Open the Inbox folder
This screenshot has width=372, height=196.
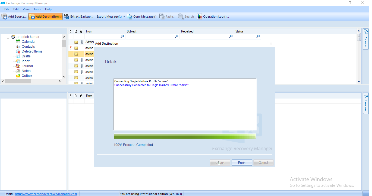(x=26, y=61)
